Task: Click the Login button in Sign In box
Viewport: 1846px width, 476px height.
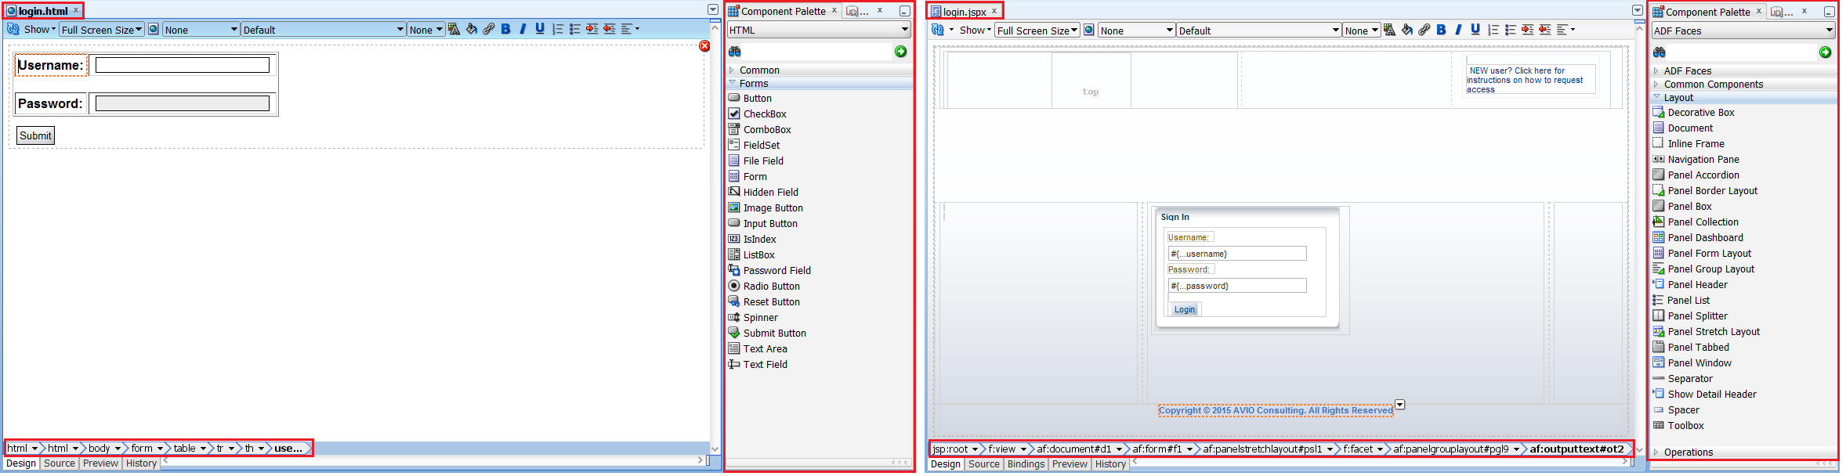Action: tap(1184, 309)
